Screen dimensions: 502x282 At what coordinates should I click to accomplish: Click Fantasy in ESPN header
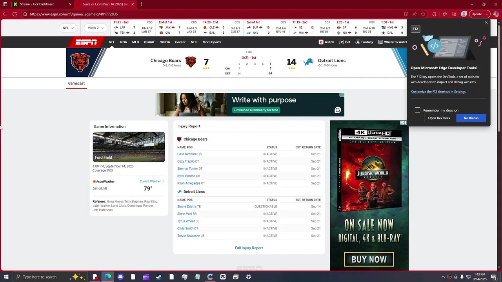[364, 42]
